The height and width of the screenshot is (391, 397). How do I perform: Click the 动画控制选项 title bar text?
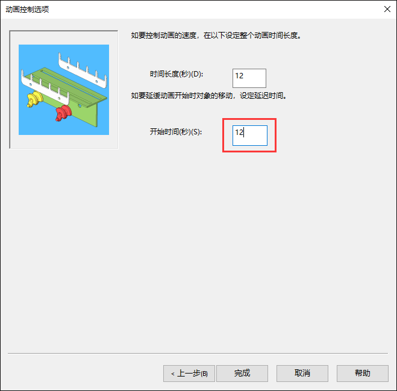[27, 10]
